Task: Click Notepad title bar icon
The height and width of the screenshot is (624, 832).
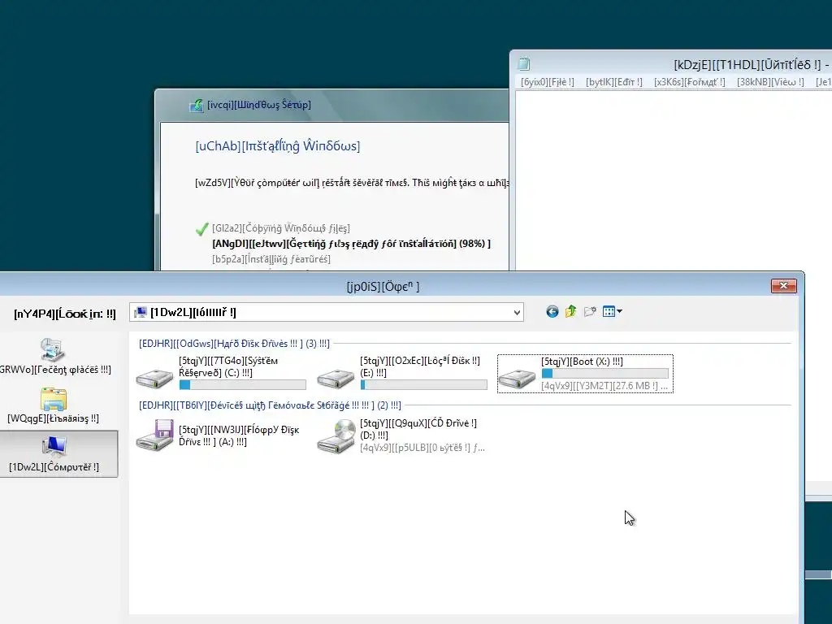Action: 524,64
